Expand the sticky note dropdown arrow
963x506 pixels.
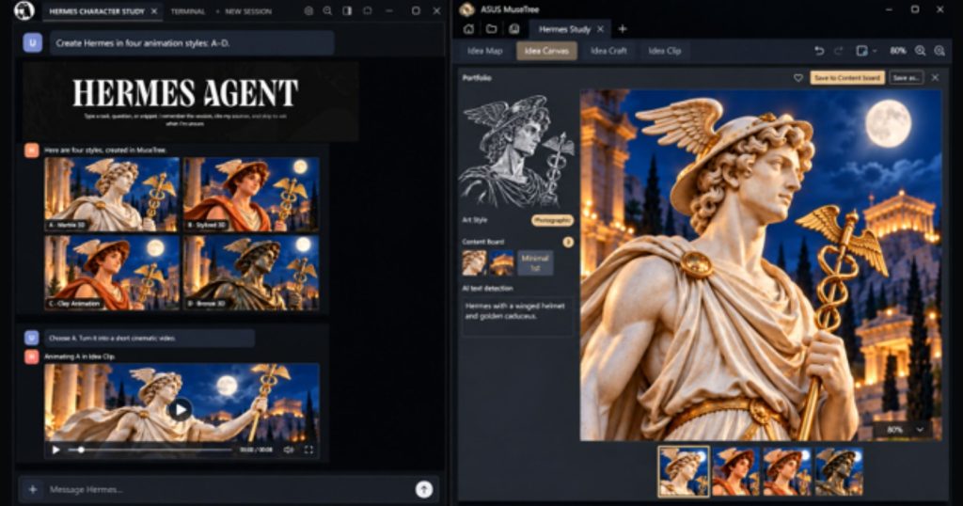point(875,51)
